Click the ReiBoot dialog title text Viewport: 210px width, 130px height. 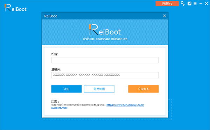click(x=51, y=16)
